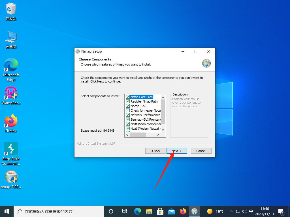Launch Microsoft Edge from the desktop
The image size is (290, 217).
(x=11, y=70)
